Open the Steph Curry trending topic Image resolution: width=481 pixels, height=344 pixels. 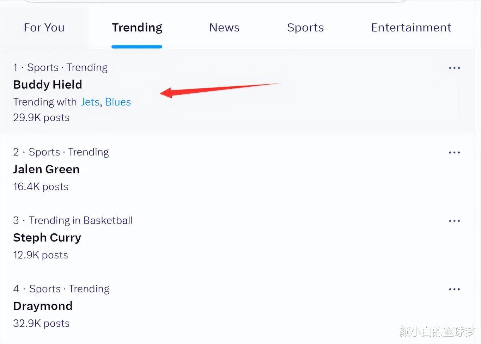point(47,238)
